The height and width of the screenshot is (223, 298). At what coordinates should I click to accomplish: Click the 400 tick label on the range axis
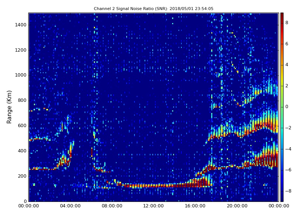pyautogui.click(x=22, y=151)
